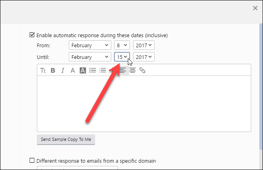Viewport: 263px width, 170px height.
Task: Center align the text
Action: coord(132,70)
